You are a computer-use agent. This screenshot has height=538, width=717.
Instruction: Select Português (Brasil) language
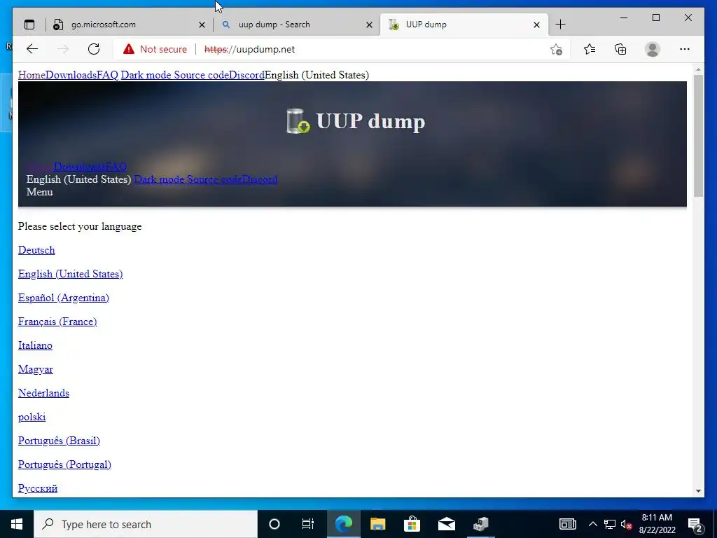pos(59,441)
